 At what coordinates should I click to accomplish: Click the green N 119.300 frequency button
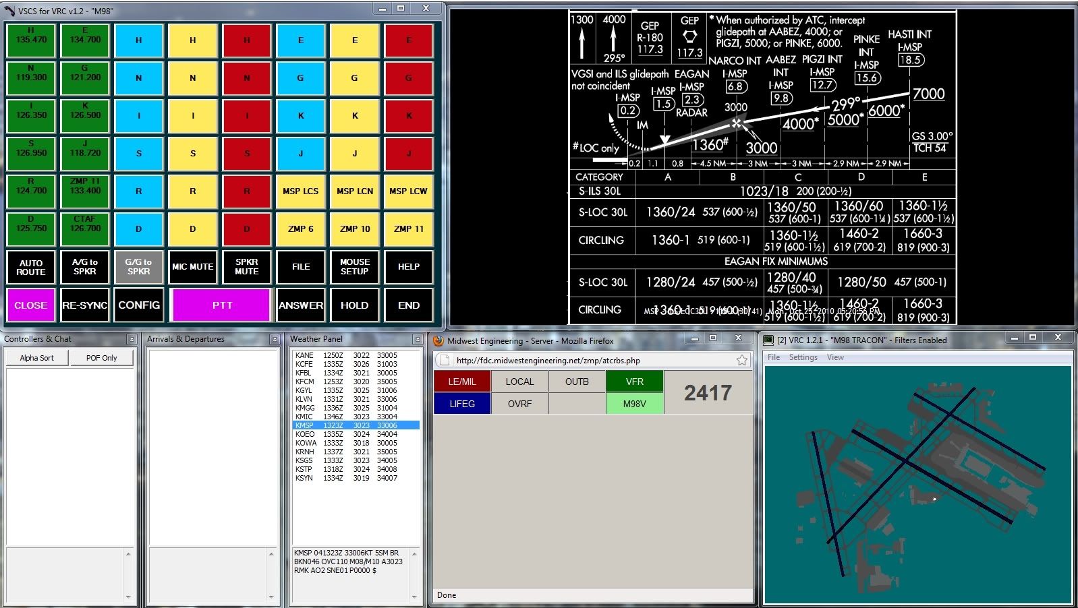pos(31,78)
